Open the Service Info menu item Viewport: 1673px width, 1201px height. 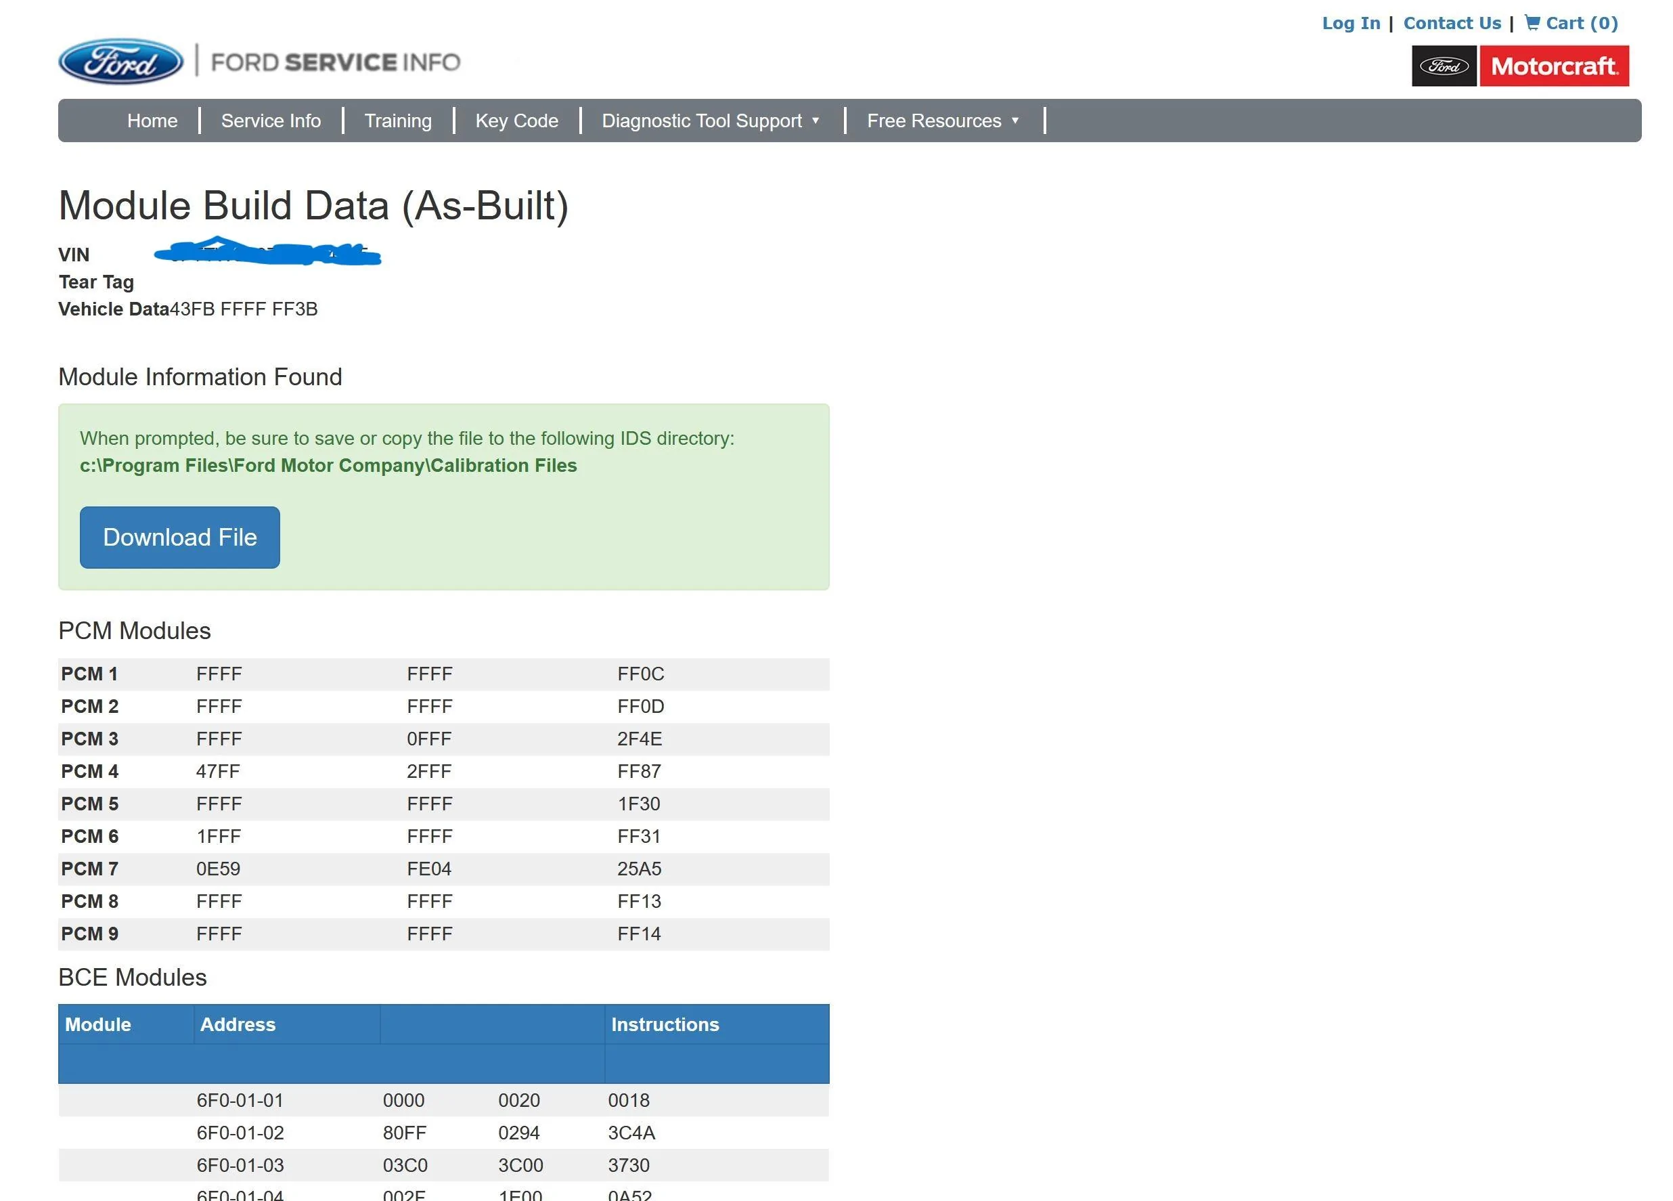click(x=271, y=121)
